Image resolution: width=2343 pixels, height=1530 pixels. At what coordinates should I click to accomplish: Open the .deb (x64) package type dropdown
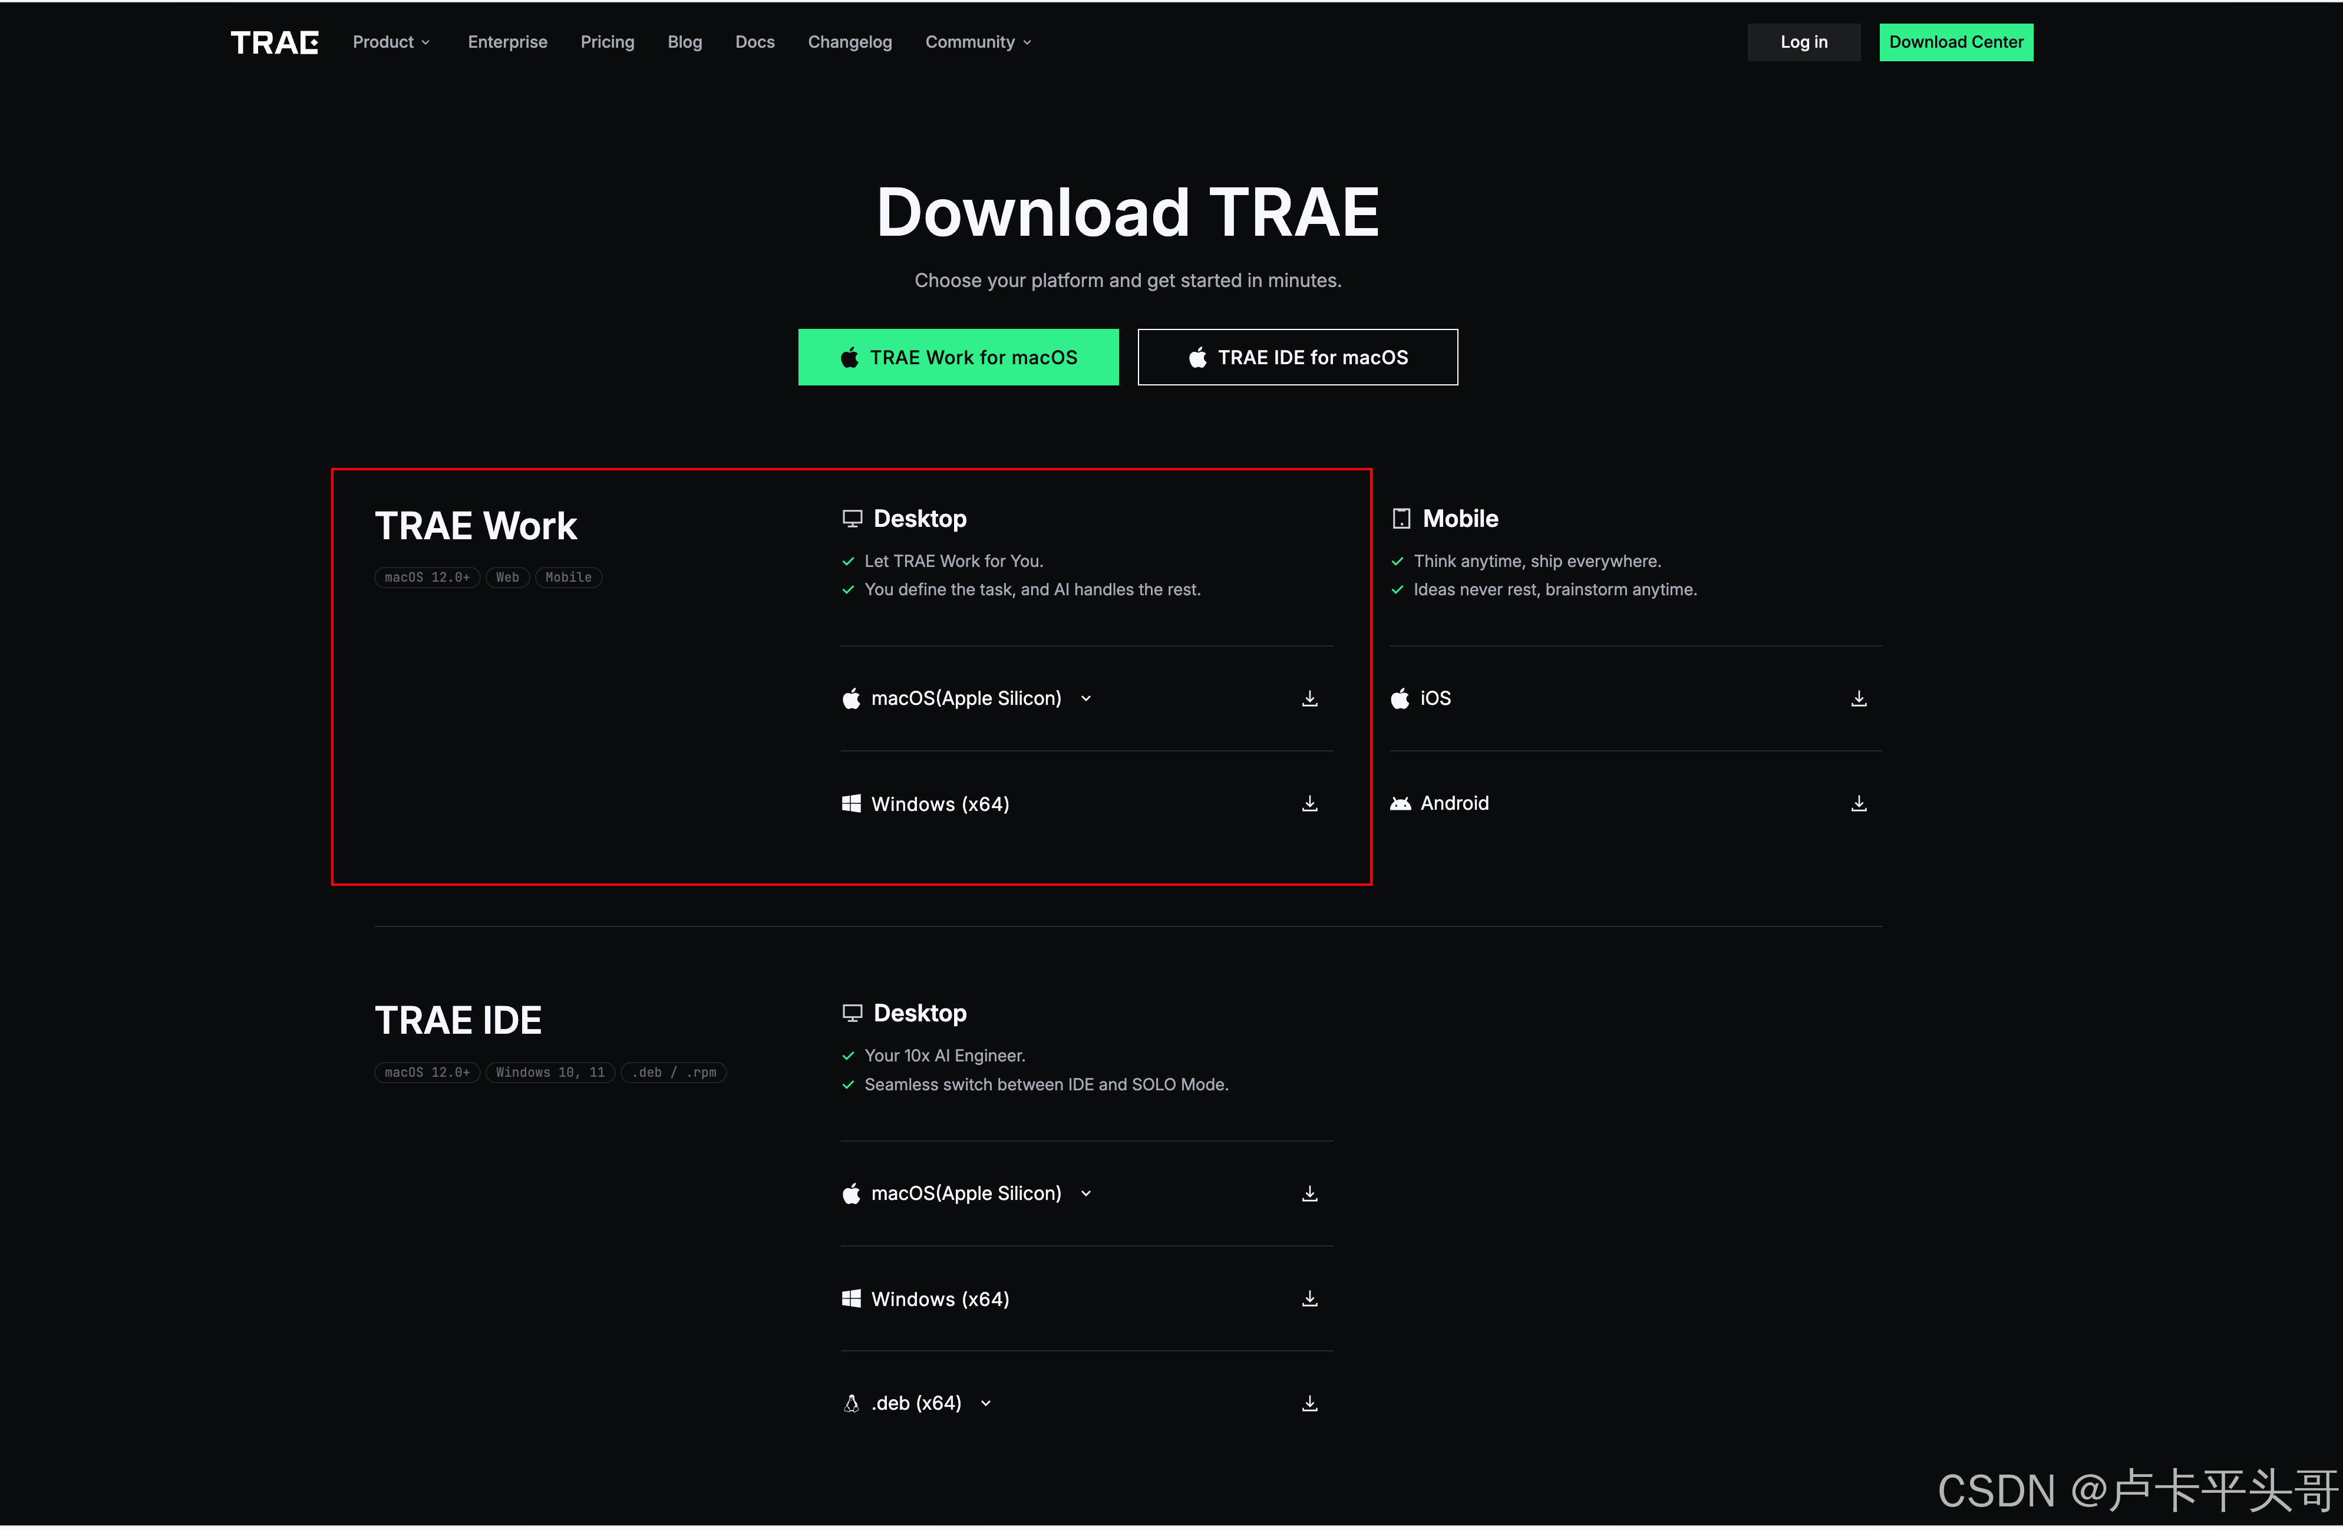pos(985,1403)
